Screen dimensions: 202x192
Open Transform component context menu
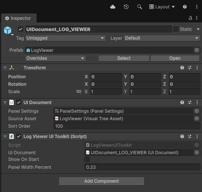click(197, 68)
